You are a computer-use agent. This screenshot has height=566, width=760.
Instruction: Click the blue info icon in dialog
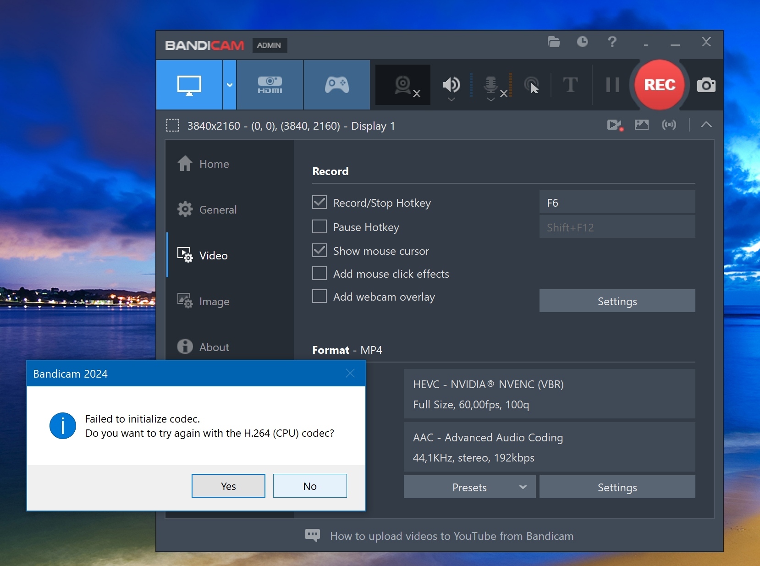tap(63, 426)
